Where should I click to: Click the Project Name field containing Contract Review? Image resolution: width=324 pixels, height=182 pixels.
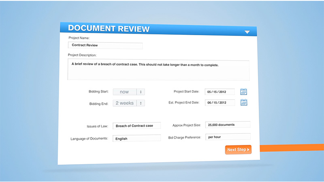point(105,45)
